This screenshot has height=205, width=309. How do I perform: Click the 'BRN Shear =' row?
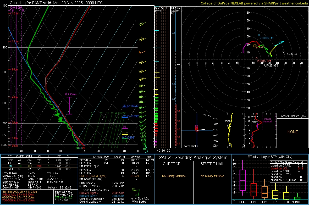click(102, 183)
